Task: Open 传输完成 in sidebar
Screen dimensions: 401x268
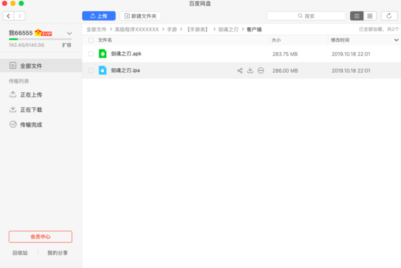Action: click(x=31, y=124)
